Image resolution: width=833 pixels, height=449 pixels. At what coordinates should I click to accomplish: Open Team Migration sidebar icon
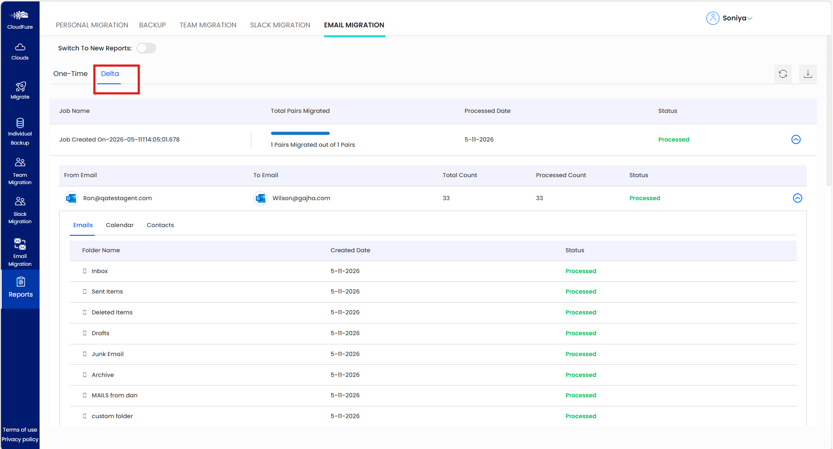tap(20, 162)
